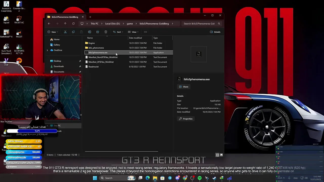Open EA SPORTS FC 24 shortcut
324x182 pixels.
pyautogui.click(x=19, y=49)
